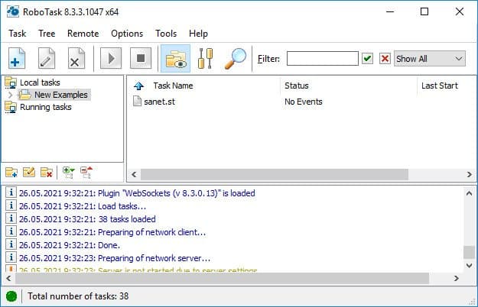Expand the New Examples tree folder
Image resolution: width=478 pixels, height=307 pixels.
[x=9, y=95]
